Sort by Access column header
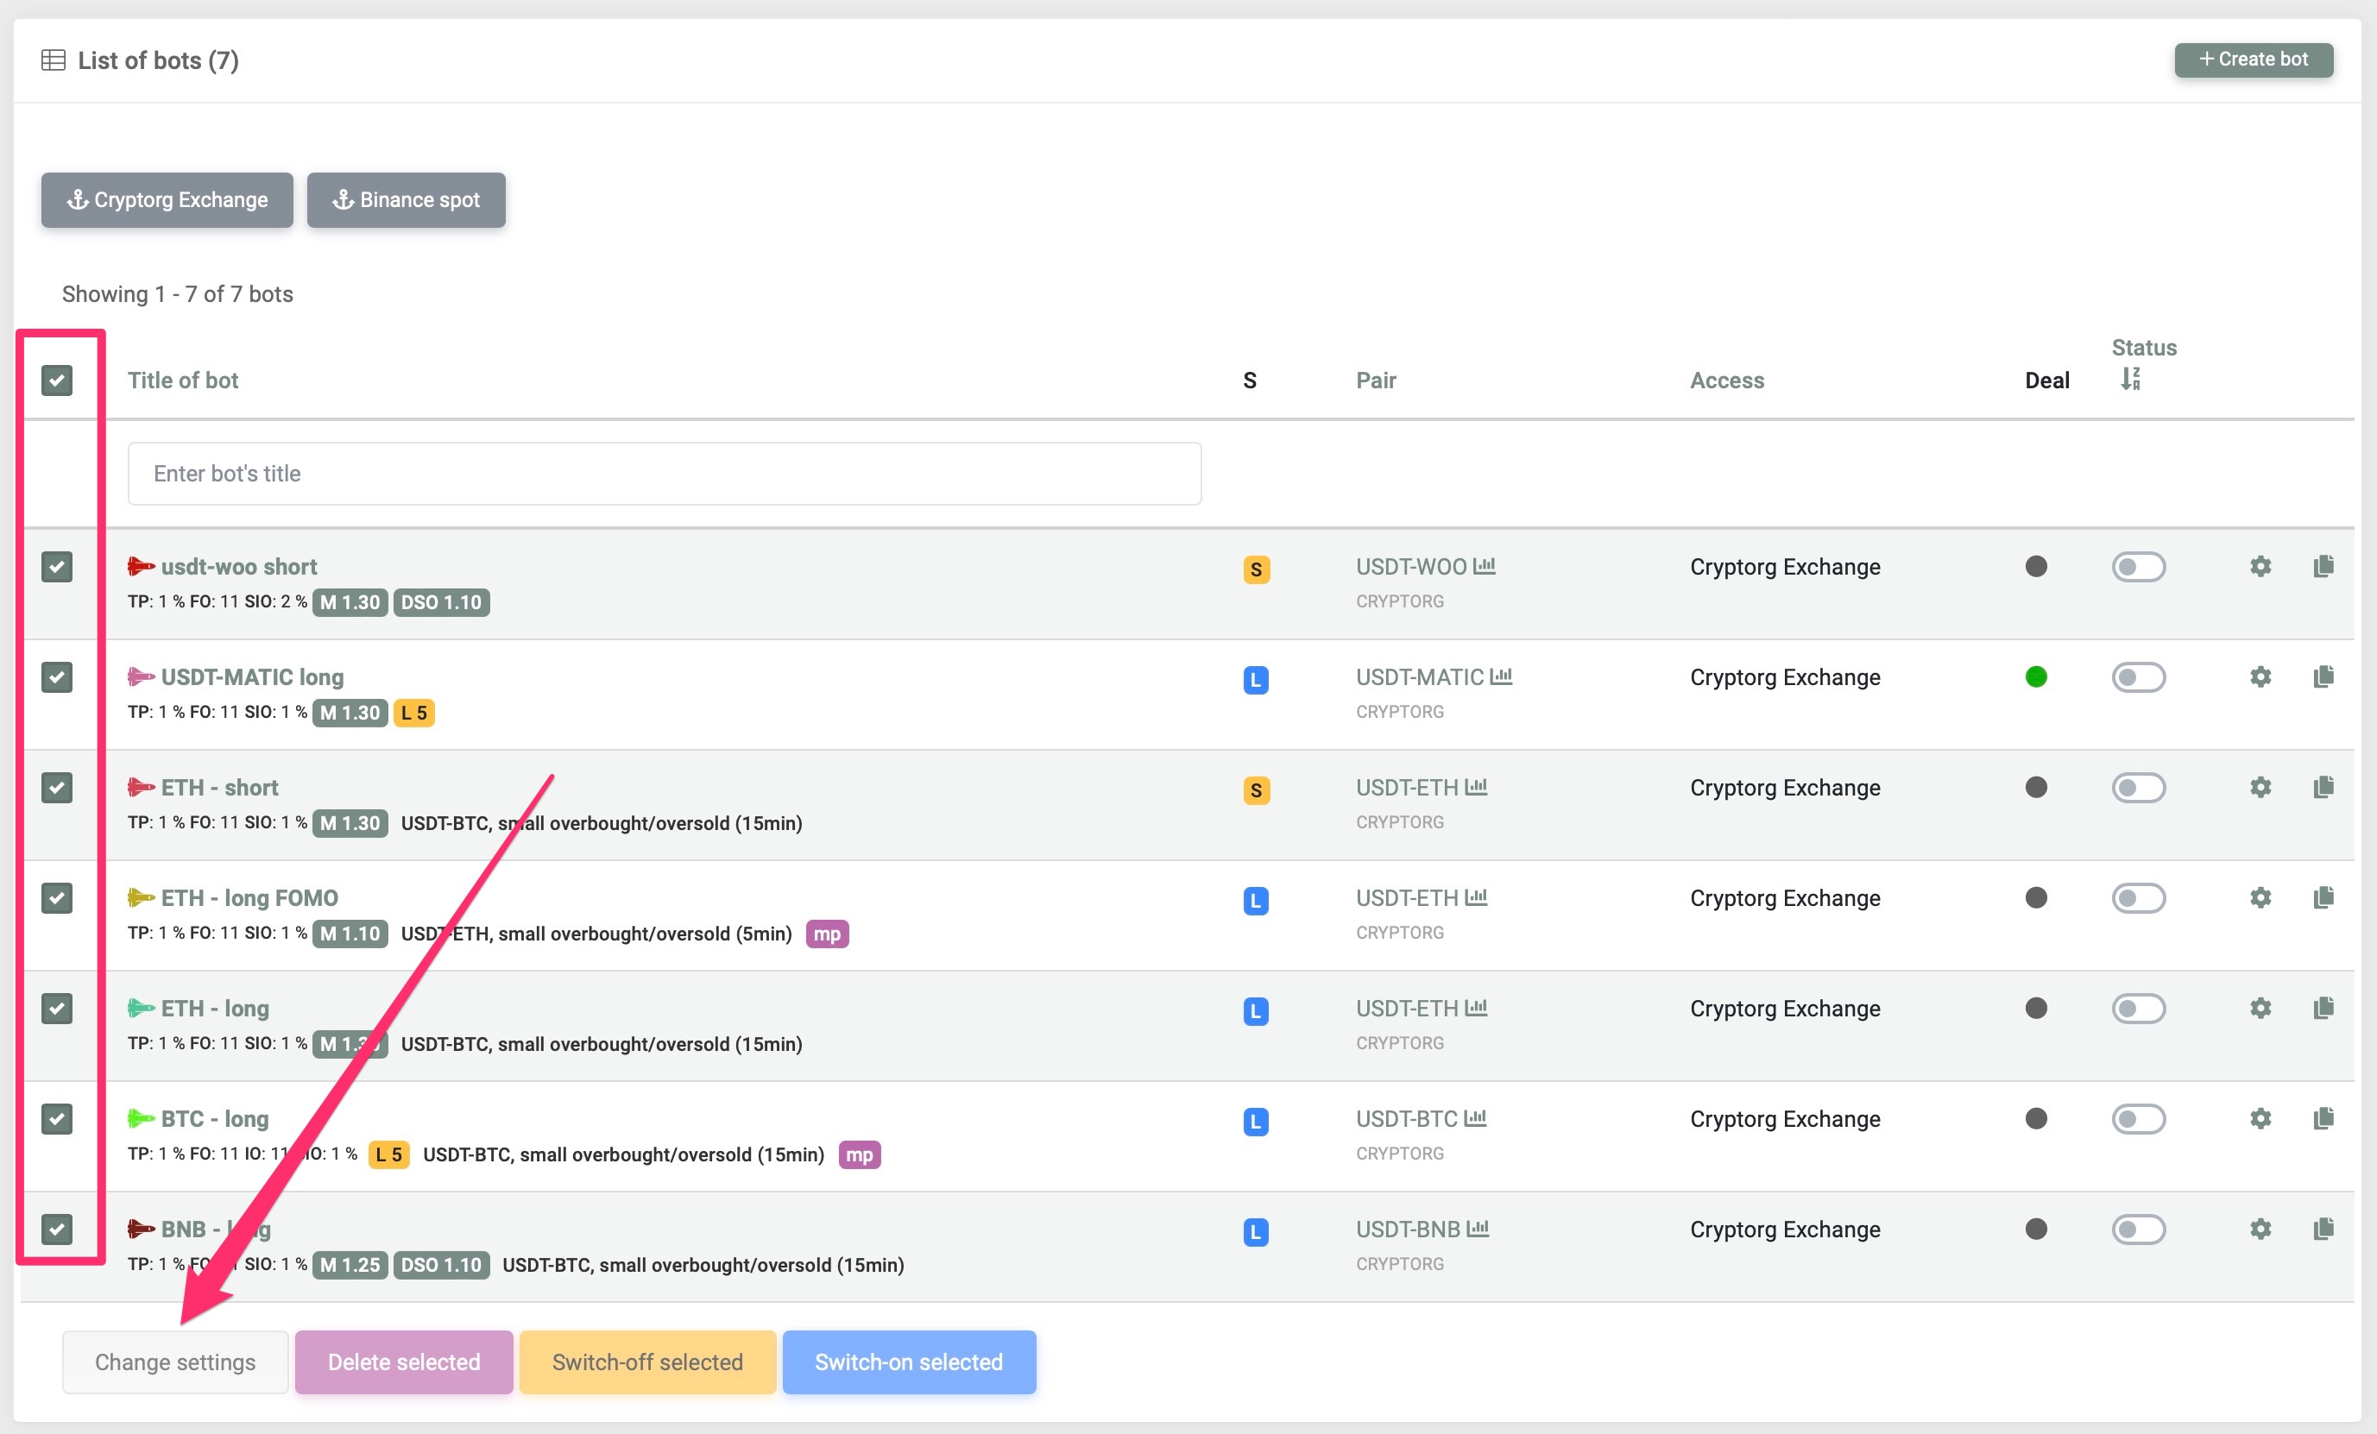 click(1727, 380)
